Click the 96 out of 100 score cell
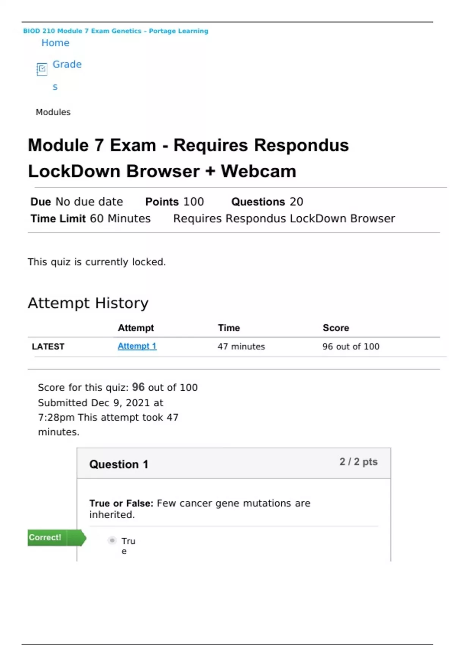 [x=351, y=346]
